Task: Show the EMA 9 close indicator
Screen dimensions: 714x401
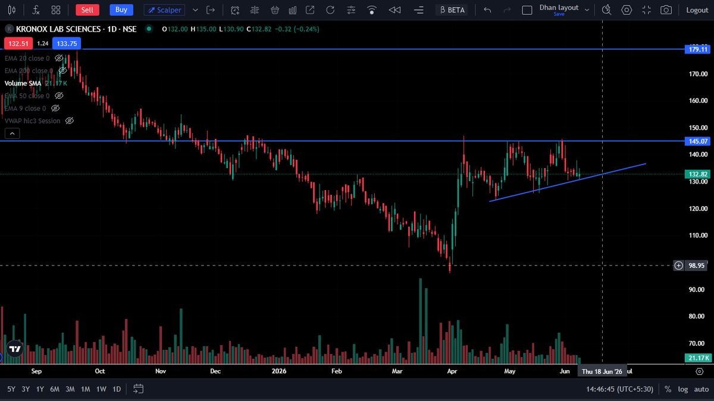Action: pyautogui.click(x=55, y=108)
